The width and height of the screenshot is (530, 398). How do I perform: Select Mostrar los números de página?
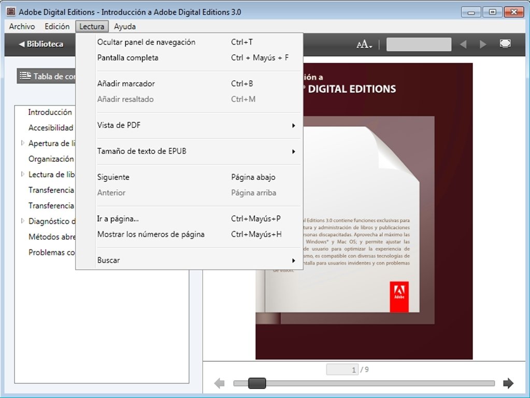[189, 234]
